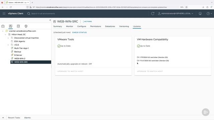Collapse the inventory navigator panel

50,20
